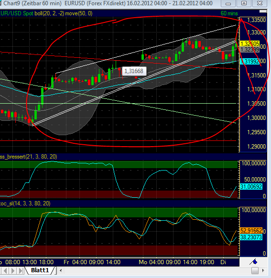Click the 1,29000 price scale label
This screenshot has height=278, width=271.
click(257, 147)
